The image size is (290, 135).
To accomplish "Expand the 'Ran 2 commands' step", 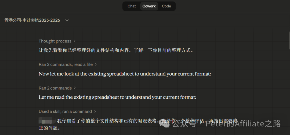I will (57, 88).
